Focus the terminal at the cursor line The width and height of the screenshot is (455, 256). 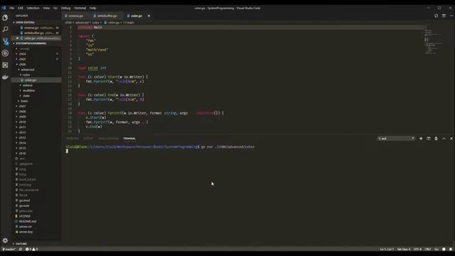[x=67, y=151]
